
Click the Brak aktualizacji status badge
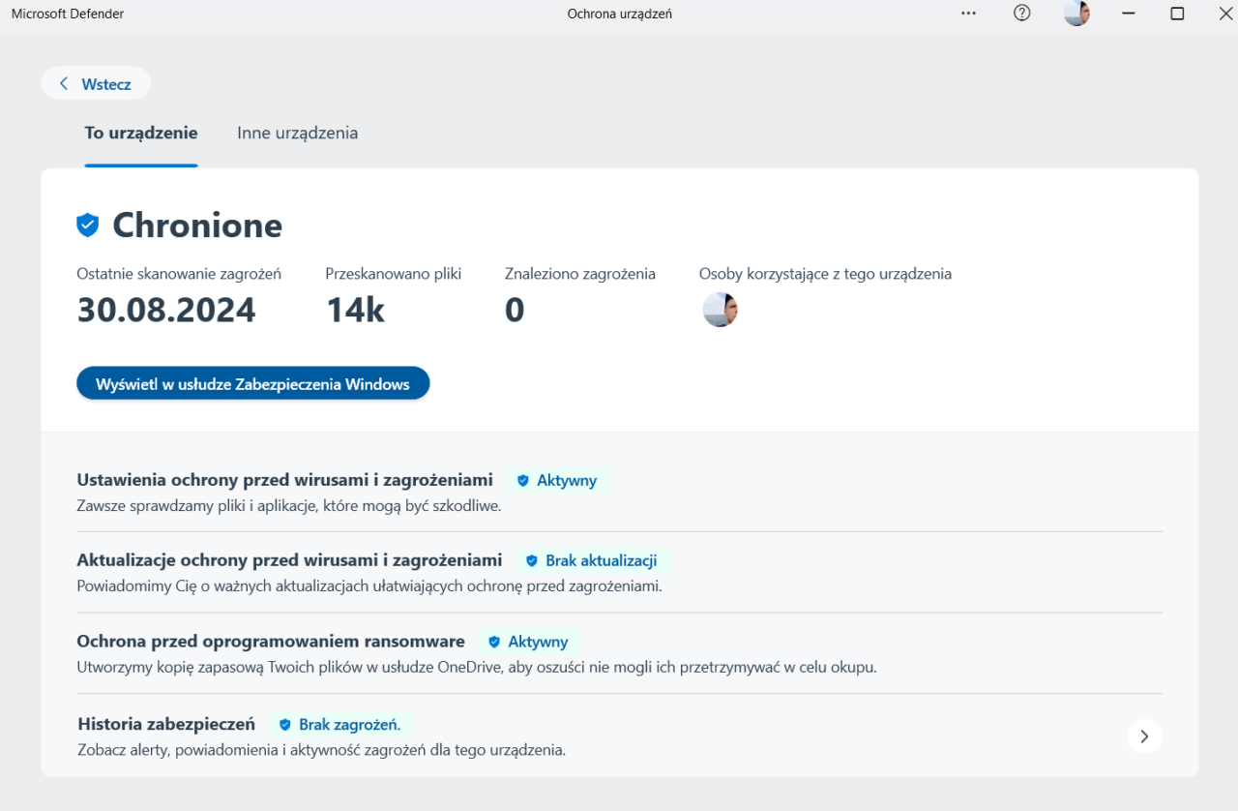591,560
